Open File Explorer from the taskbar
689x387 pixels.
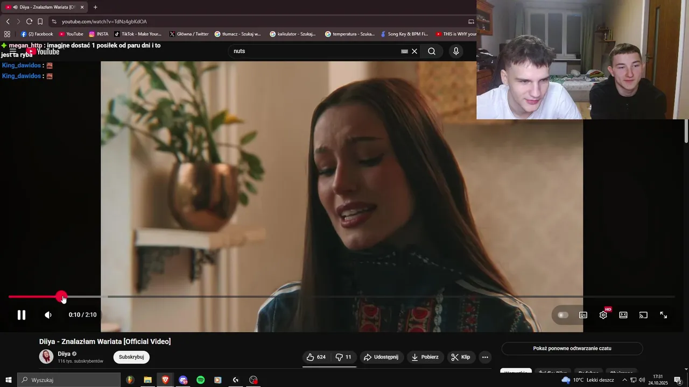point(147,380)
